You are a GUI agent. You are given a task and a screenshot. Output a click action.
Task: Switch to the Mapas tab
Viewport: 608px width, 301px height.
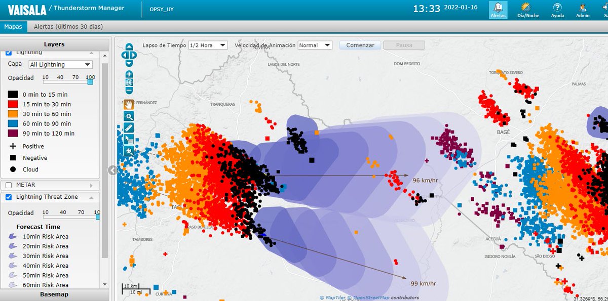(x=13, y=26)
